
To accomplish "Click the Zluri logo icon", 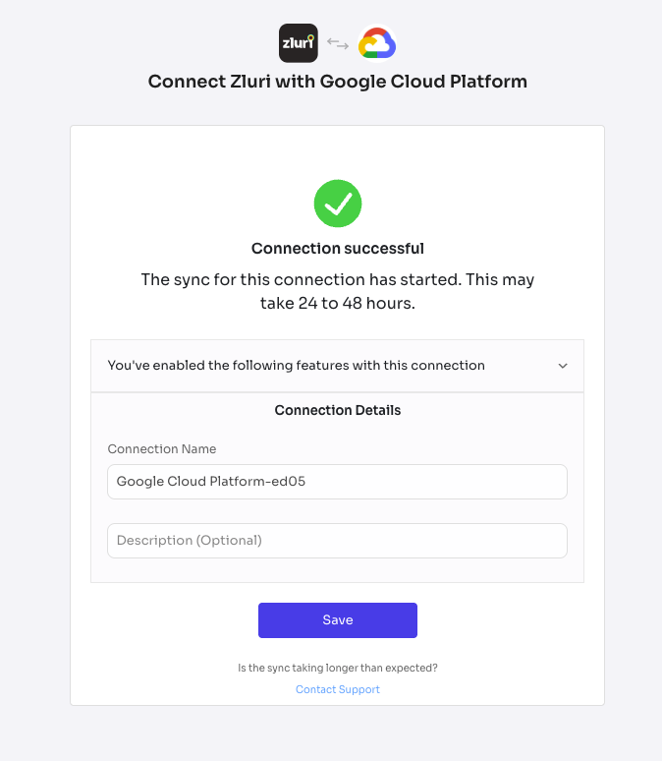I will [x=299, y=43].
